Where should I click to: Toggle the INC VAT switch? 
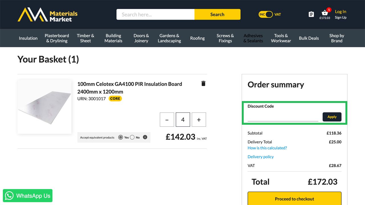[266, 15]
